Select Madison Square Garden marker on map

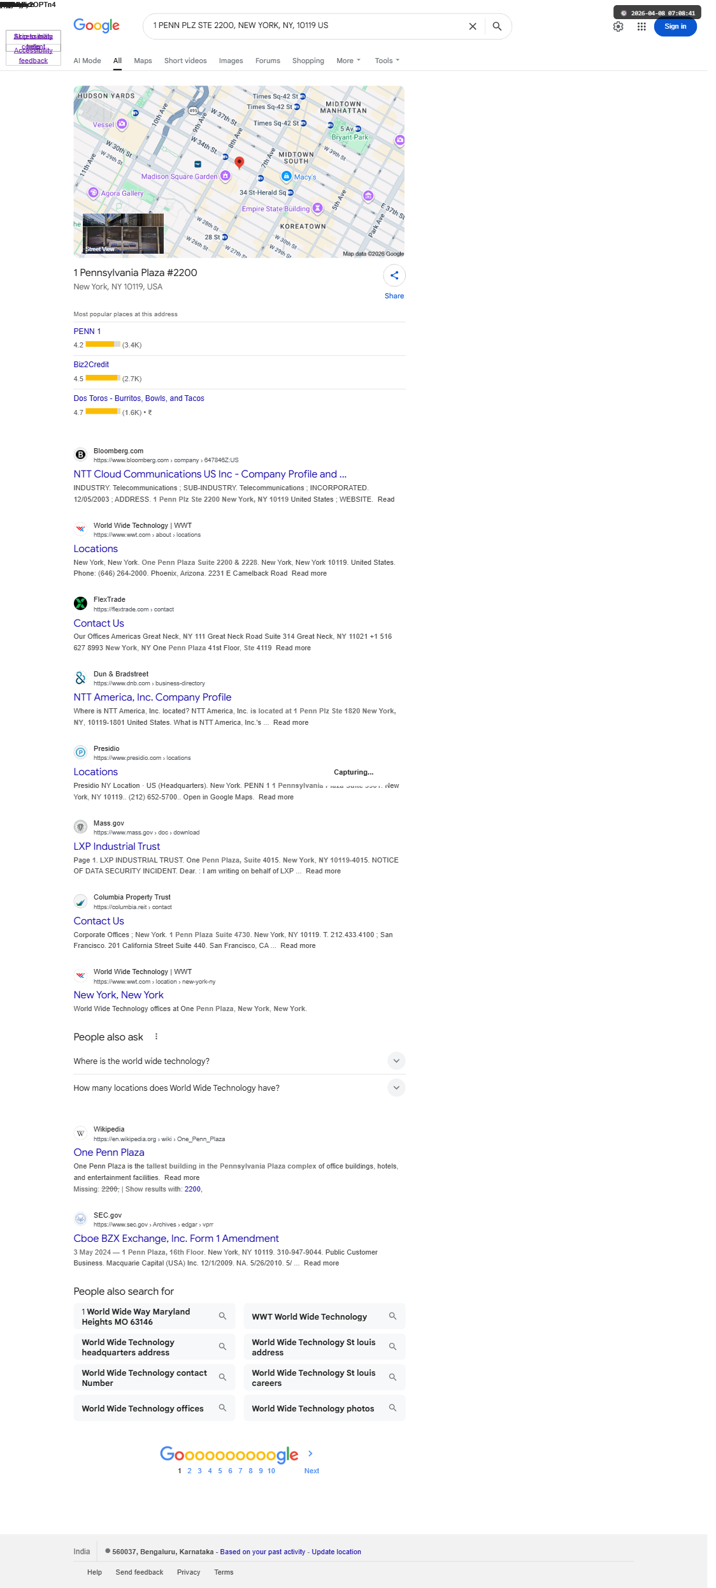(x=225, y=176)
